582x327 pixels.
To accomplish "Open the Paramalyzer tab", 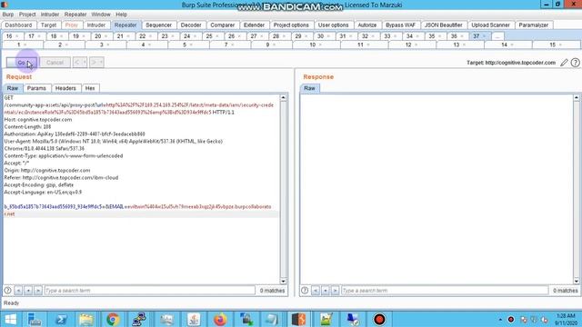I will point(534,25).
